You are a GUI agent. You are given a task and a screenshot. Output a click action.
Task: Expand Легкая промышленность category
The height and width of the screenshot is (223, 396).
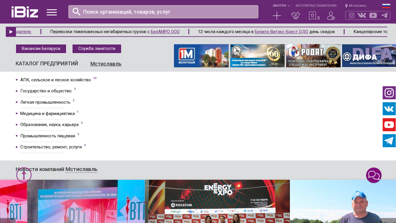[x=45, y=102]
